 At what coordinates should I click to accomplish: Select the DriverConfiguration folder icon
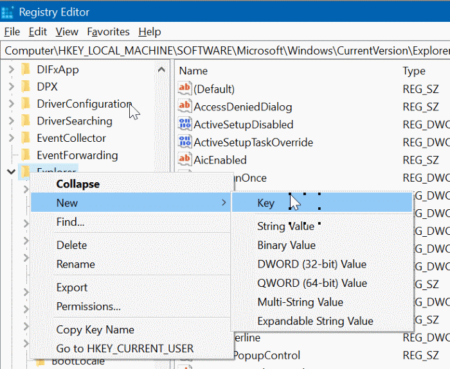[26, 104]
